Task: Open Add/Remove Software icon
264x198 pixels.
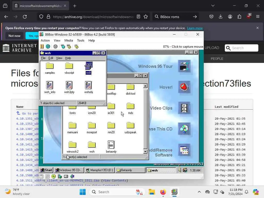Action: click(x=184, y=150)
